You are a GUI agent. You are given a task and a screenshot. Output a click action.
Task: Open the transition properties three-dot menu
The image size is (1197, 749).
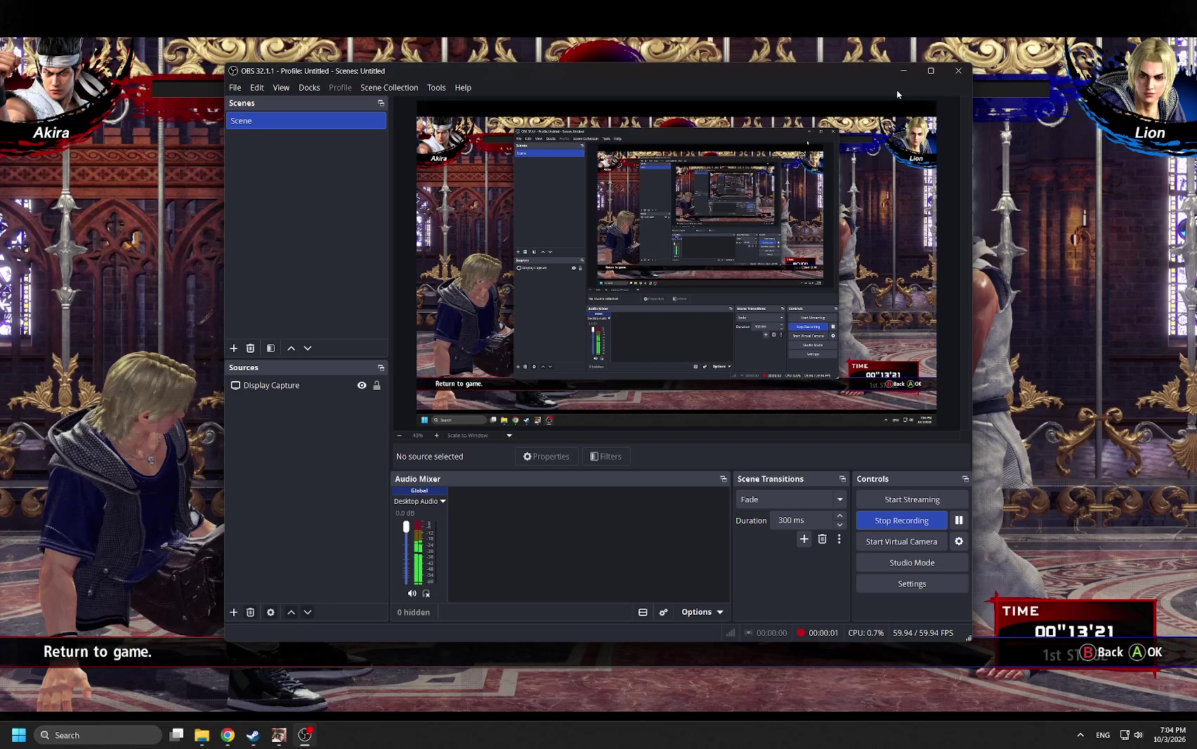click(839, 539)
